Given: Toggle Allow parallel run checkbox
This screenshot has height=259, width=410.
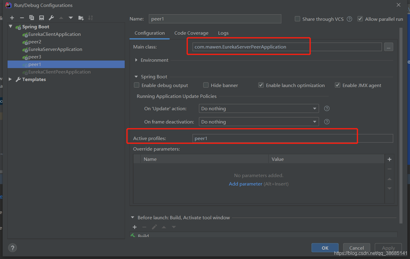Looking at the screenshot, I should 360,19.
